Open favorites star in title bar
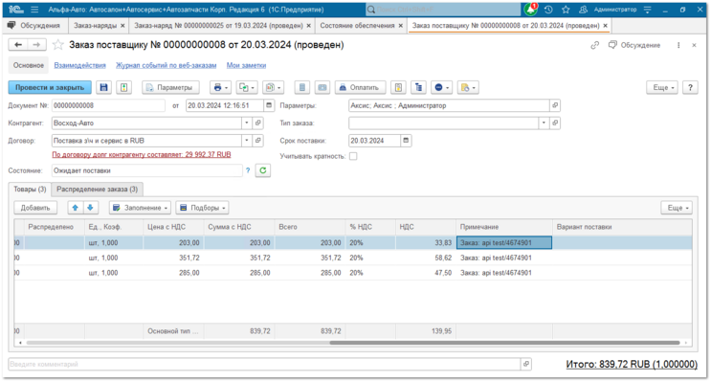 [566, 9]
